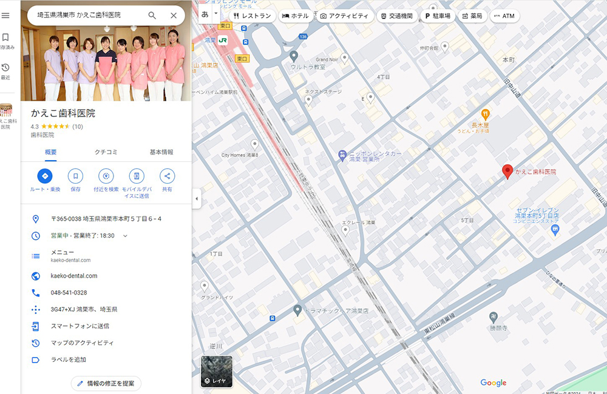Expand business hours dropdown arrow

(125, 236)
